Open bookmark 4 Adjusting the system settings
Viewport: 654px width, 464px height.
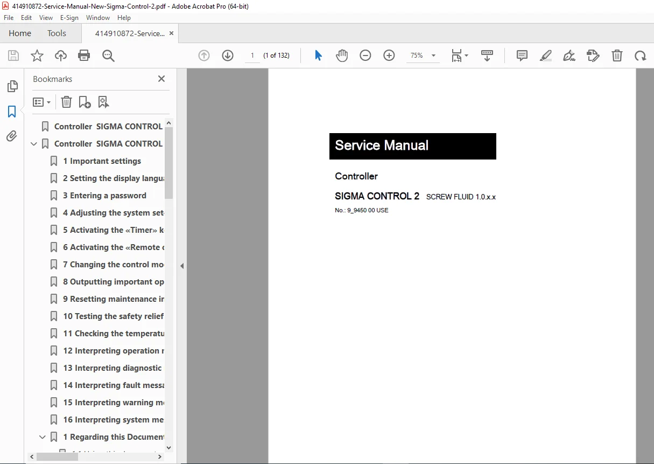pyautogui.click(x=113, y=213)
